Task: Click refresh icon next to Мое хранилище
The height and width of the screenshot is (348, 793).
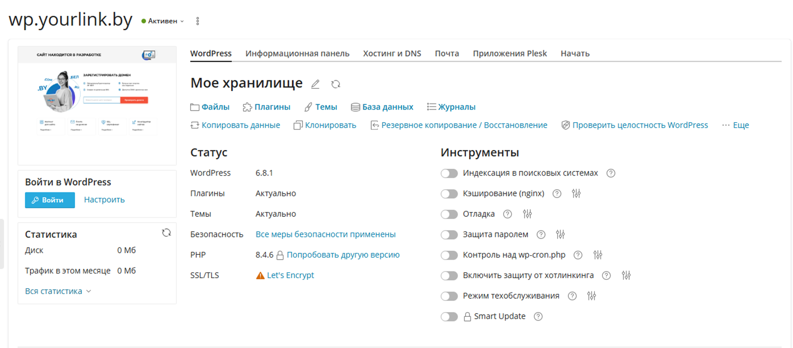Action: tap(336, 84)
